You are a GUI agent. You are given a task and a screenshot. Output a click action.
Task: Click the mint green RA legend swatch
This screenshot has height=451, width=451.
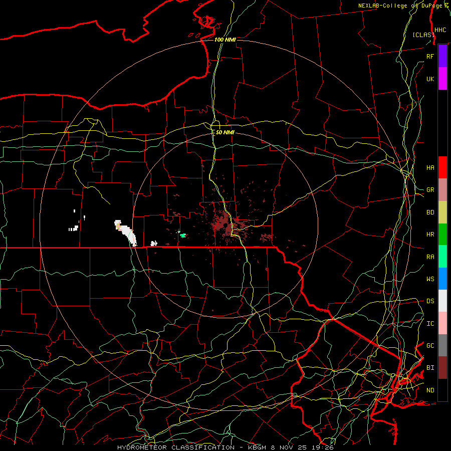pyautogui.click(x=442, y=257)
